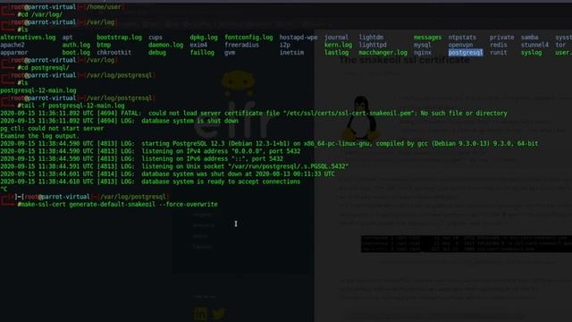Click 'dpkg.log' file name
The width and height of the screenshot is (572, 322).
204,38
